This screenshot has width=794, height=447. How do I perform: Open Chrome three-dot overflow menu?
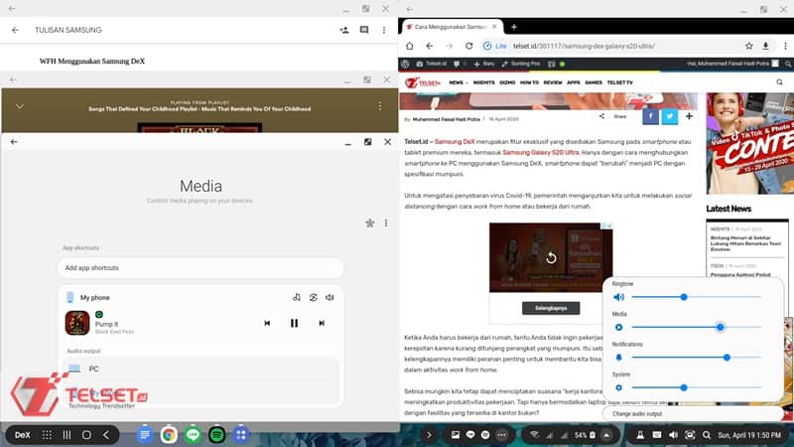click(782, 46)
